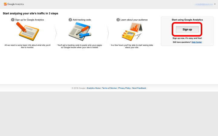Image resolution: width=218 pixels, height=136 pixels.
Task: Click the 'Learn about your audience' step title
Action: coord(134,20)
